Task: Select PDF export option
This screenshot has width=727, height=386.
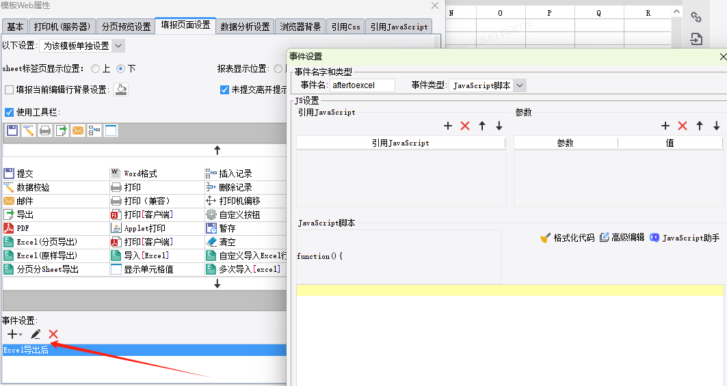Action: pyautogui.click(x=16, y=228)
